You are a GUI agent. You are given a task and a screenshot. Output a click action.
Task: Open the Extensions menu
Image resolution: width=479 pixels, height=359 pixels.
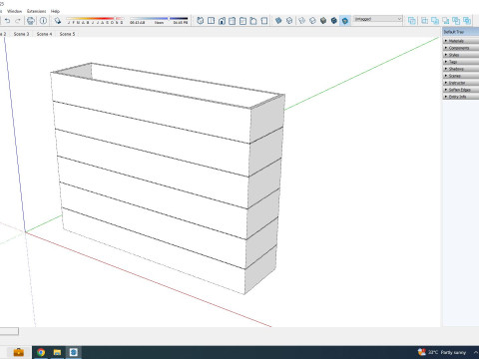point(37,11)
